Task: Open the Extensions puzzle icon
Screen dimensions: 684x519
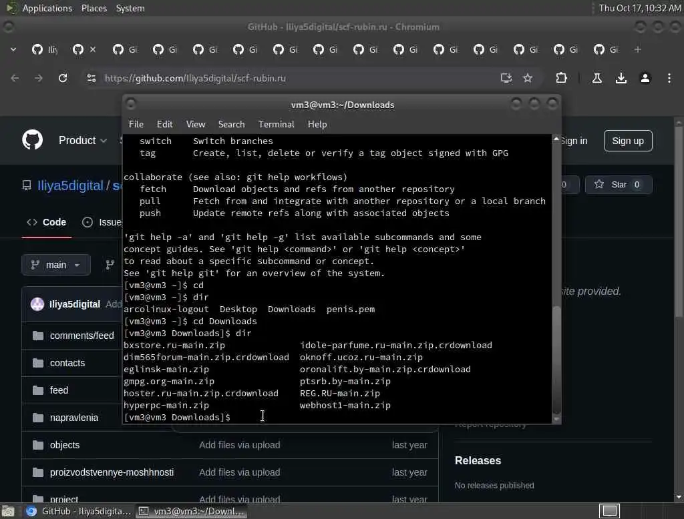Action: (561, 79)
